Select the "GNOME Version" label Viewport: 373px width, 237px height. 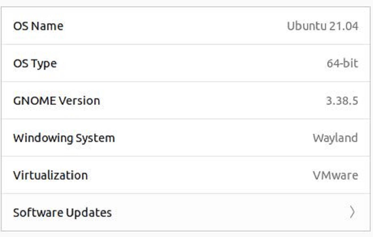56,101
